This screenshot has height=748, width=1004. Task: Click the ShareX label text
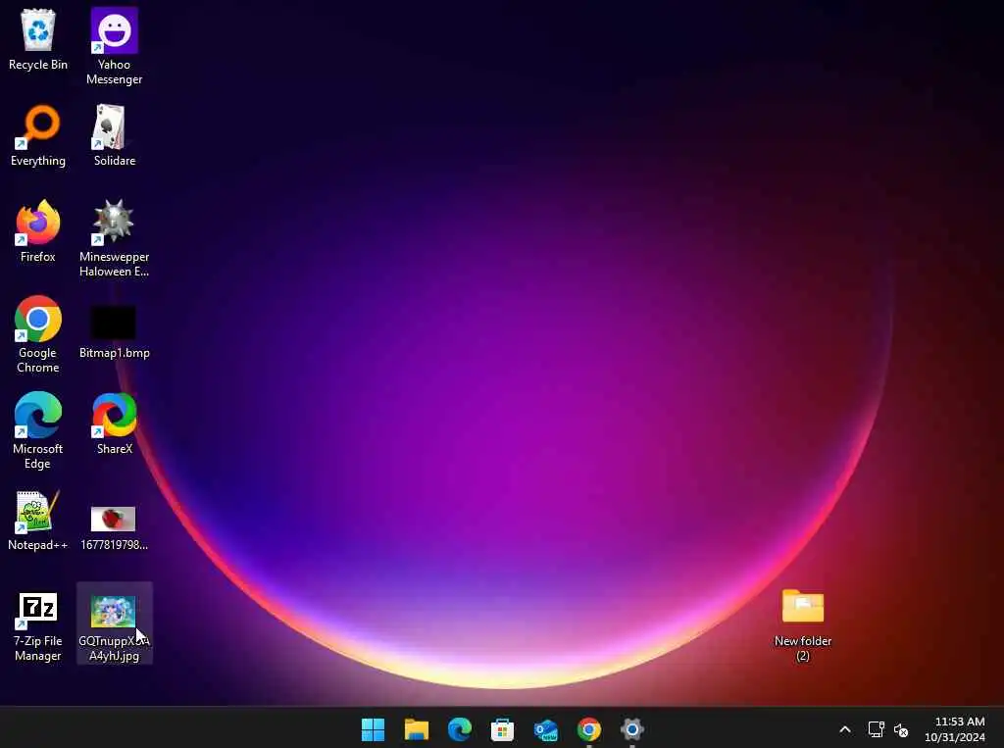[115, 449]
